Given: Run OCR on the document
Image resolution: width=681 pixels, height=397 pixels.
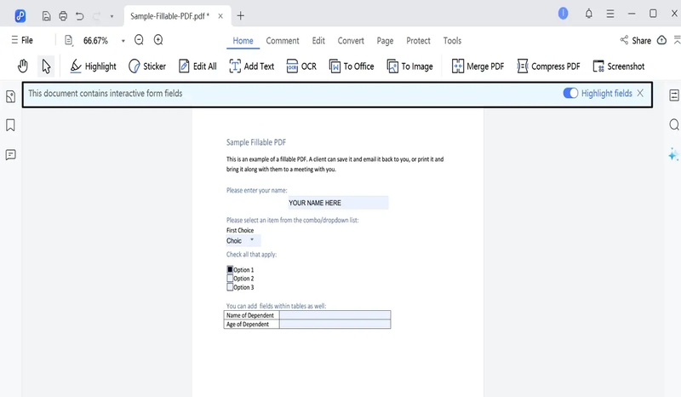Looking at the screenshot, I should (301, 66).
